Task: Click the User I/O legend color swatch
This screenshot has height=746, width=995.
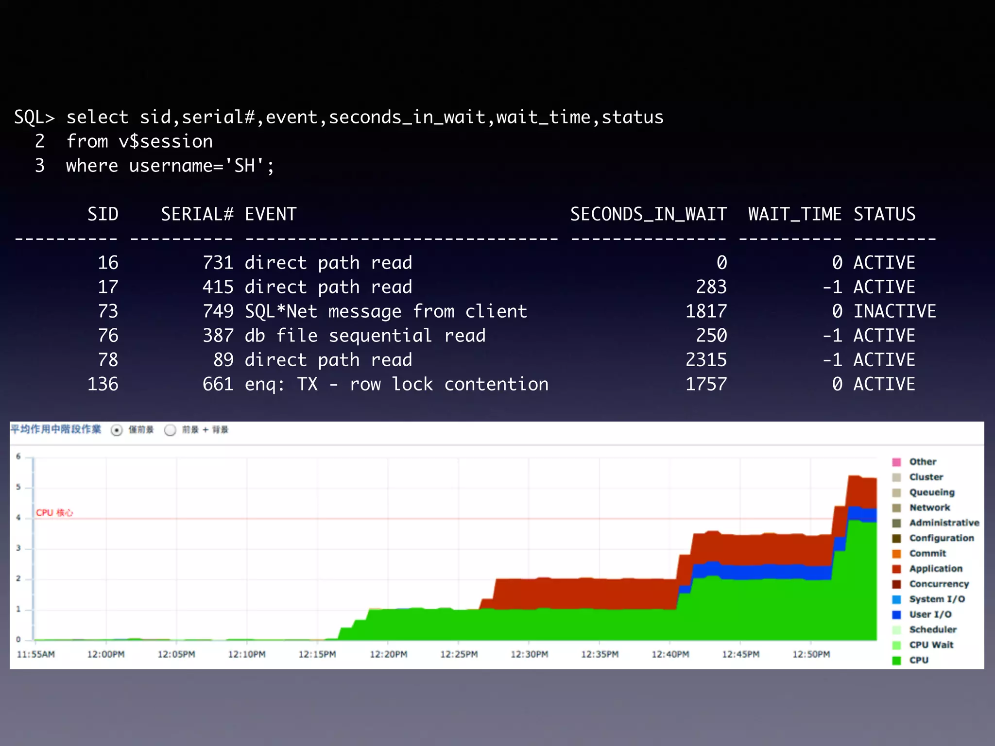Action: 896,614
